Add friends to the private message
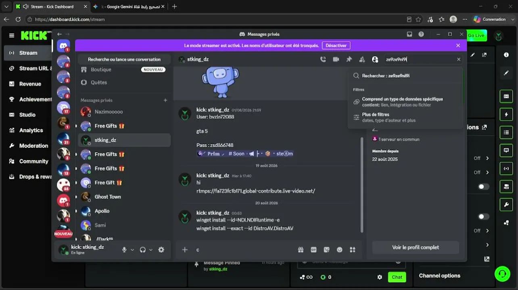The image size is (518, 290). [x=362, y=59]
